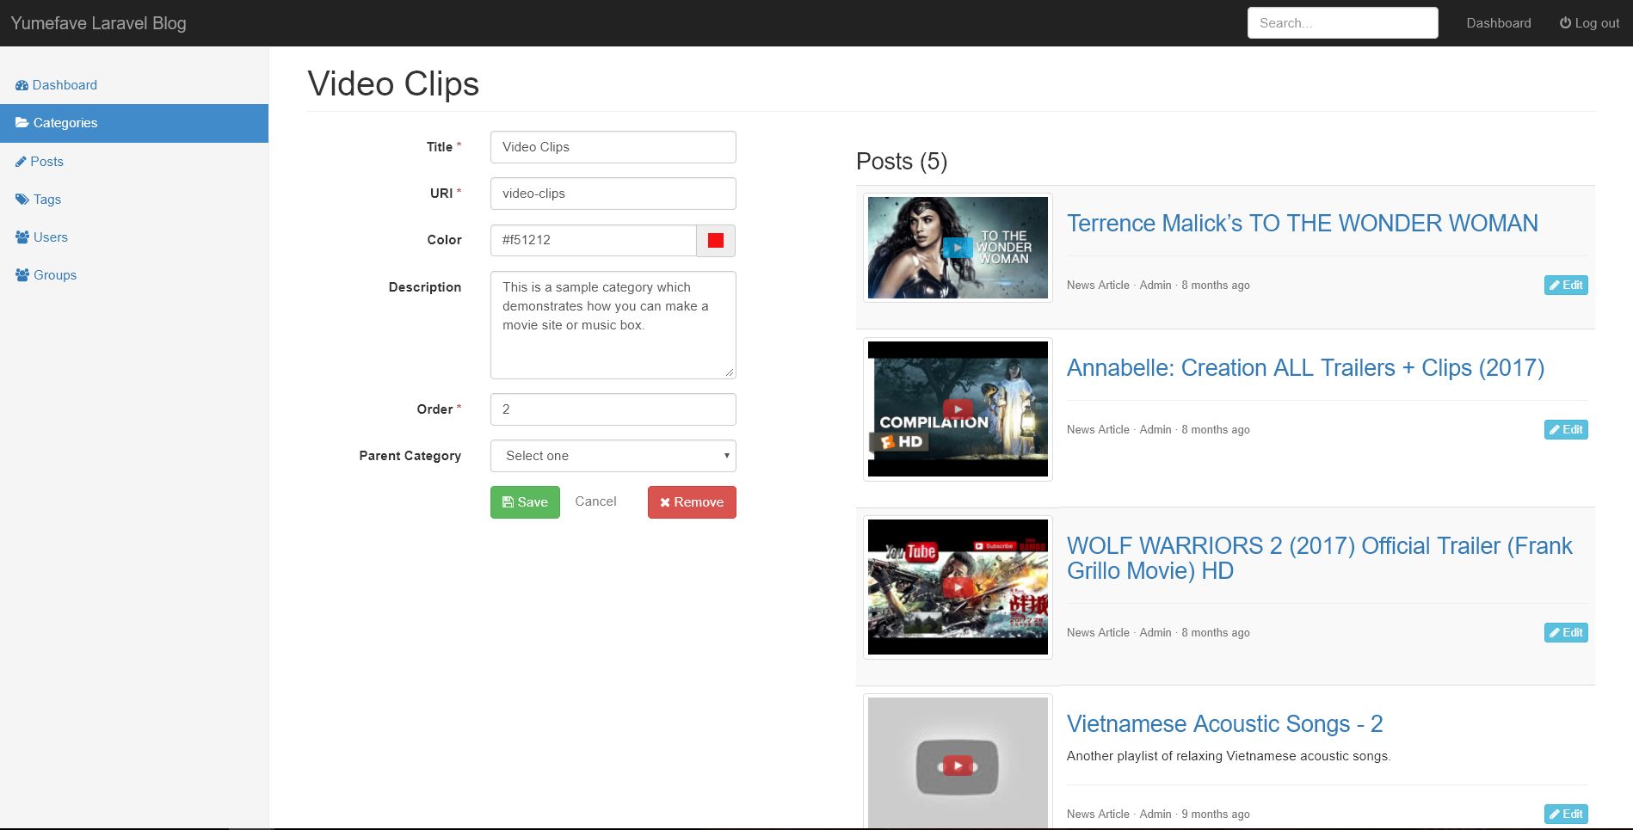The height and width of the screenshot is (830, 1633).
Task: Click the Annabelle compilation thumbnail
Action: click(958, 409)
